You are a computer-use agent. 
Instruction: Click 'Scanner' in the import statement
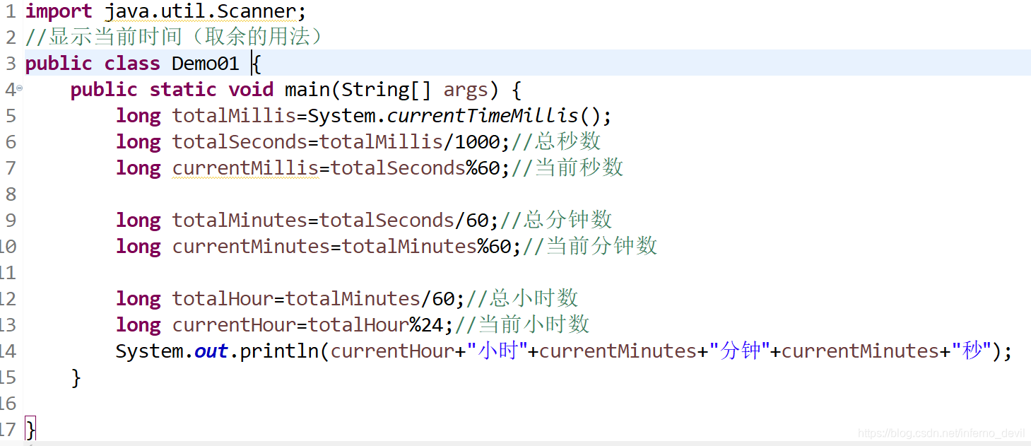point(257,11)
